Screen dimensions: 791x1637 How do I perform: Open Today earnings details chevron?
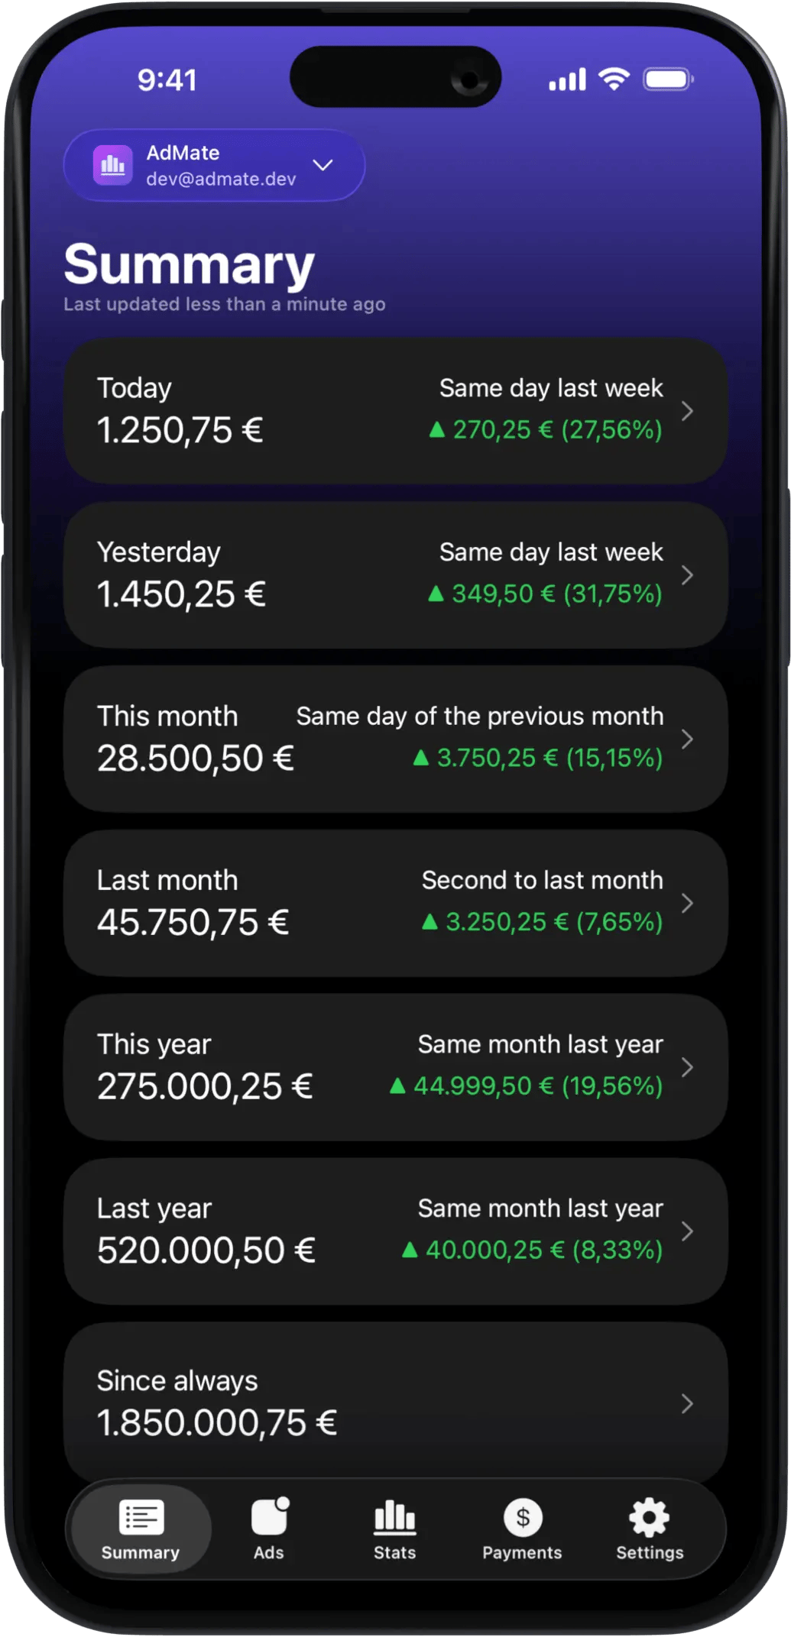pyautogui.click(x=687, y=411)
